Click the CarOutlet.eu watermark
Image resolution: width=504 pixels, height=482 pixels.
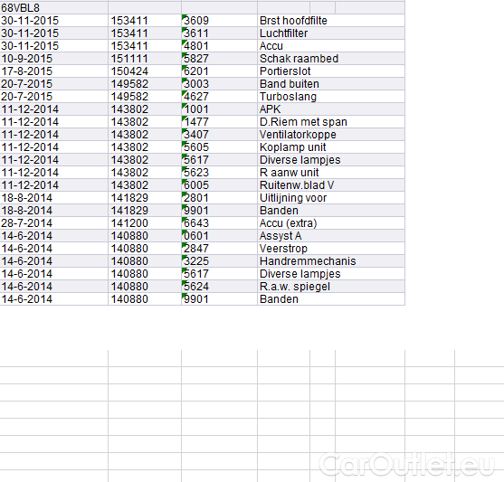click(406, 465)
